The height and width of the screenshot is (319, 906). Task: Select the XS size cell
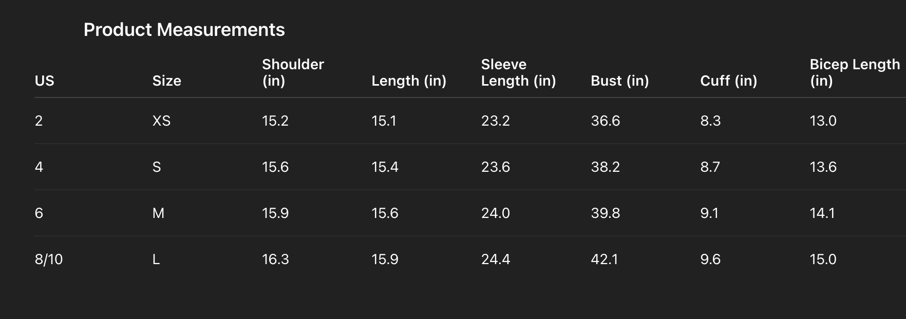coord(161,121)
